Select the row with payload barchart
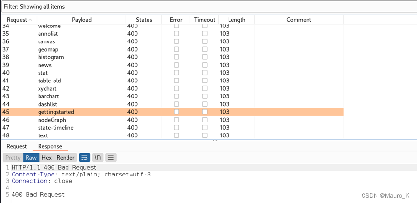Screen dimensions: 417x203 (x=172, y=96)
